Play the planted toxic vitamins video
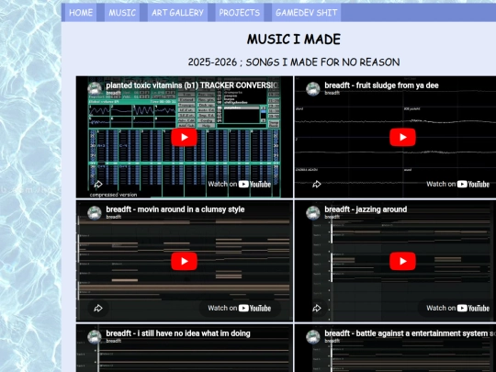Viewport: 496px width, 372px height. [184, 137]
